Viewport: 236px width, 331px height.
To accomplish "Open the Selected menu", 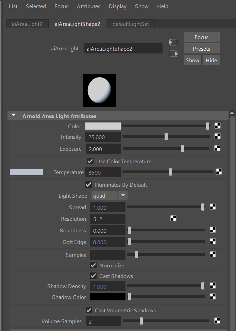I will 36,6.
